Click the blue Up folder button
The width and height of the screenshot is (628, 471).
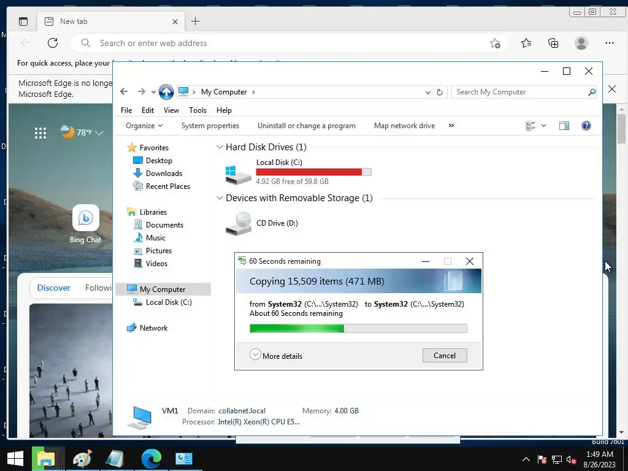(166, 92)
